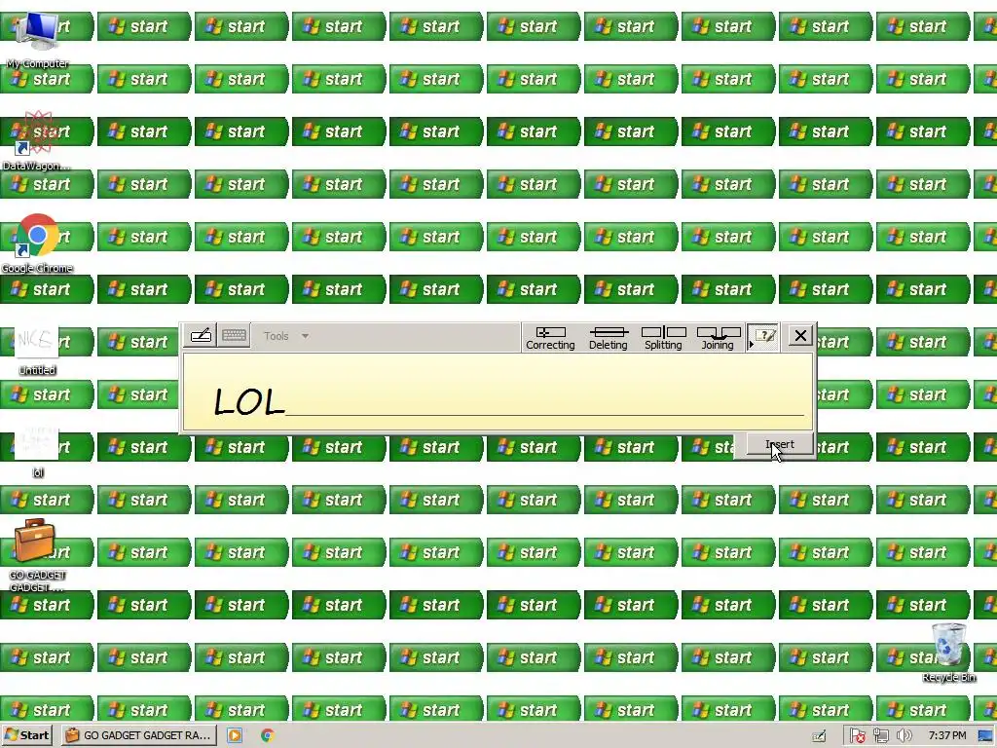This screenshot has height=748, width=997.
Task: Close the Tablet PC Input Panel
Action: pyautogui.click(x=800, y=335)
